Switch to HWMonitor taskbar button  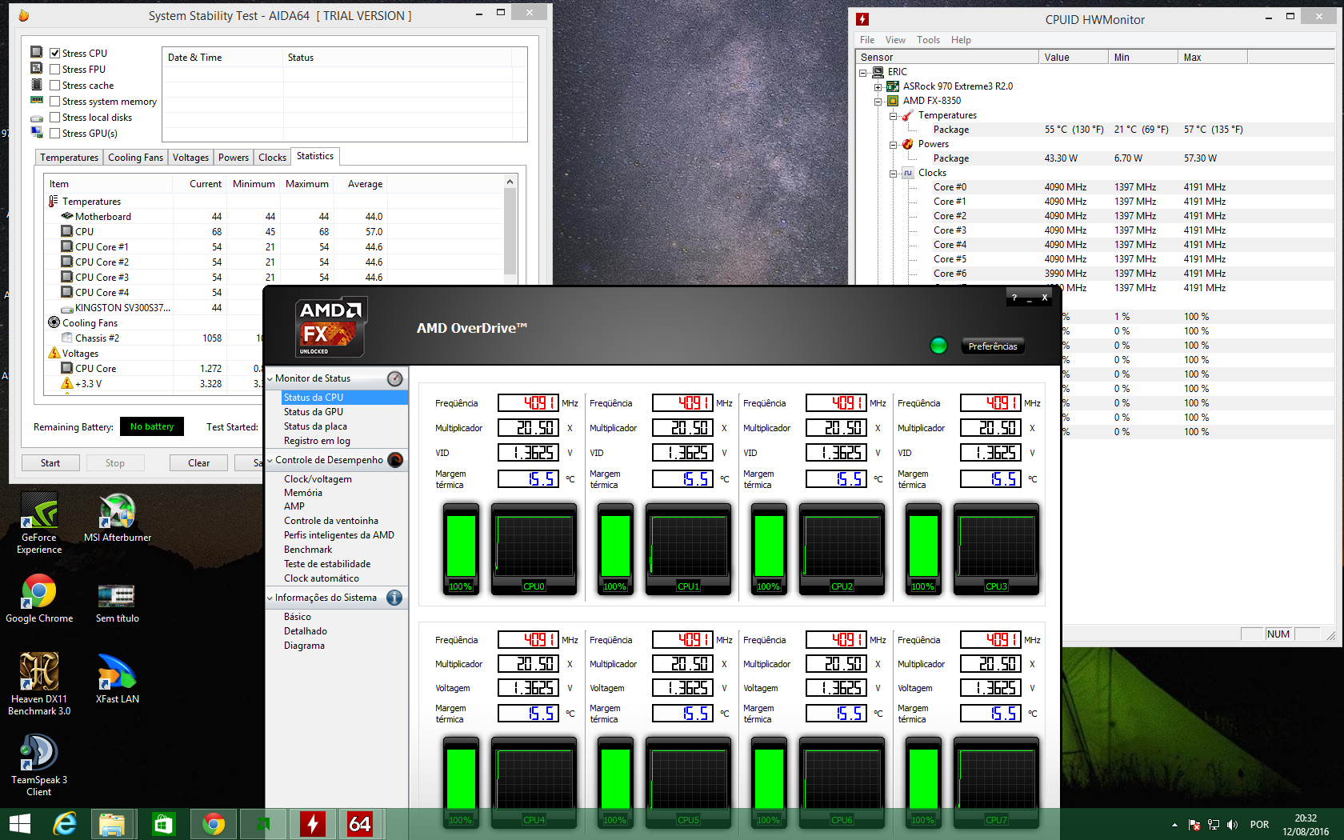click(313, 824)
